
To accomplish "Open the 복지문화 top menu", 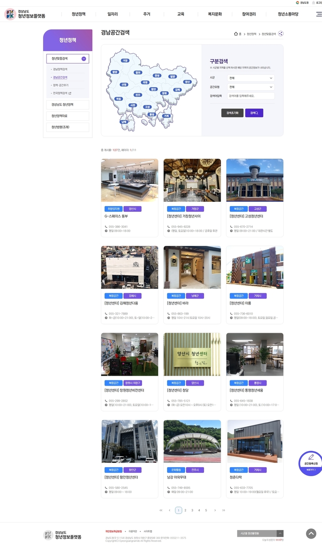I will pyautogui.click(x=215, y=14).
